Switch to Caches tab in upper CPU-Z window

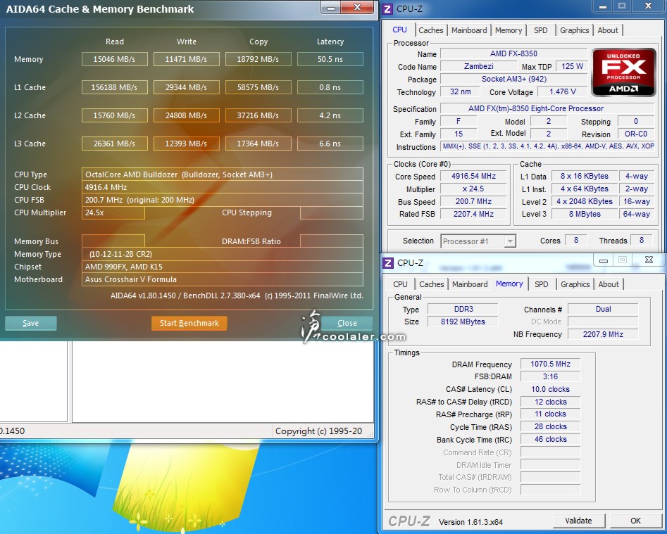[430, 30]
